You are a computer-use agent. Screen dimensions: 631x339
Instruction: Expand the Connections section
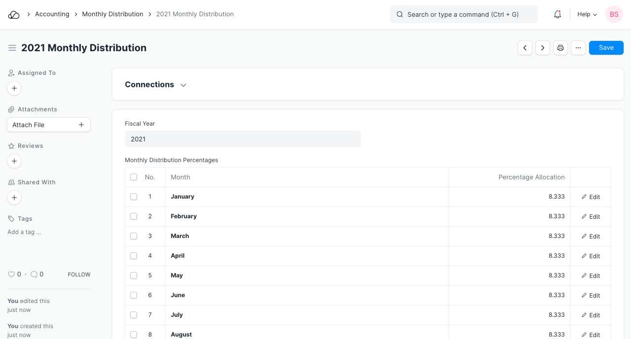coord(155,85)
